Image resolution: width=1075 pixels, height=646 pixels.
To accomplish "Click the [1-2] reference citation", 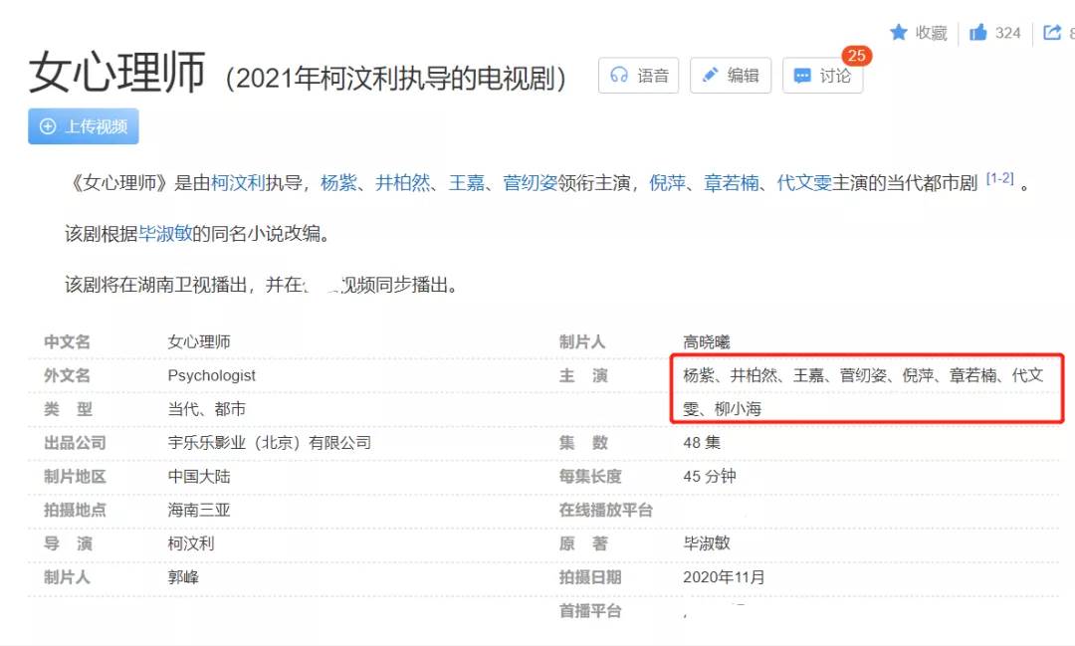I will (x=999, y=178).
